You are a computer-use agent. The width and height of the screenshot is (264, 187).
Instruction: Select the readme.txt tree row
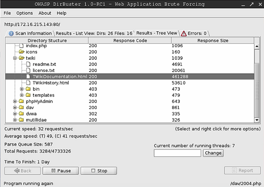point(130,64)
